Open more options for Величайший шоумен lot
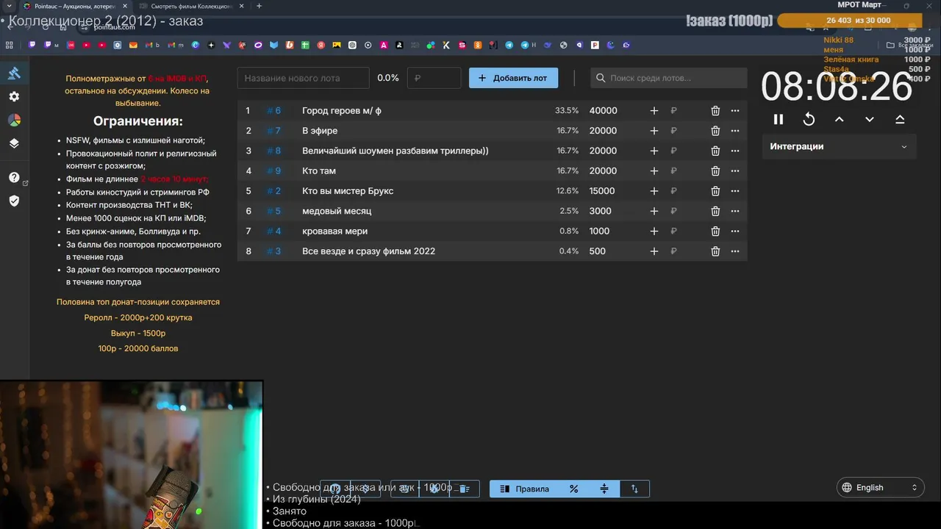 735,151
